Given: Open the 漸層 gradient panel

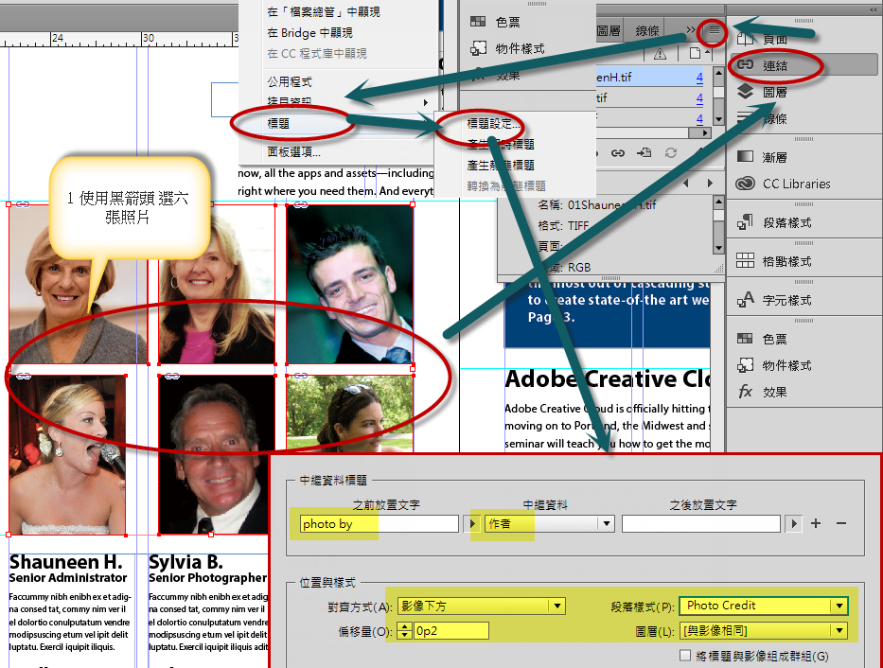Looking at the screenshot, I should pyautogui.click(x=774, y=156).
